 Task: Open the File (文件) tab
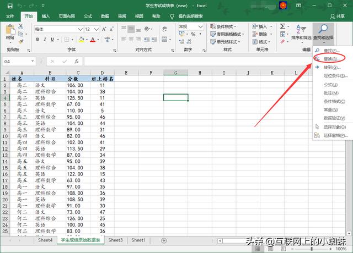point(10,16)
